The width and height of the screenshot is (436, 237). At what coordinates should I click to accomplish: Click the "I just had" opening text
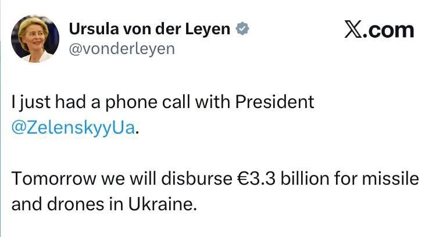tap(49, 102)
